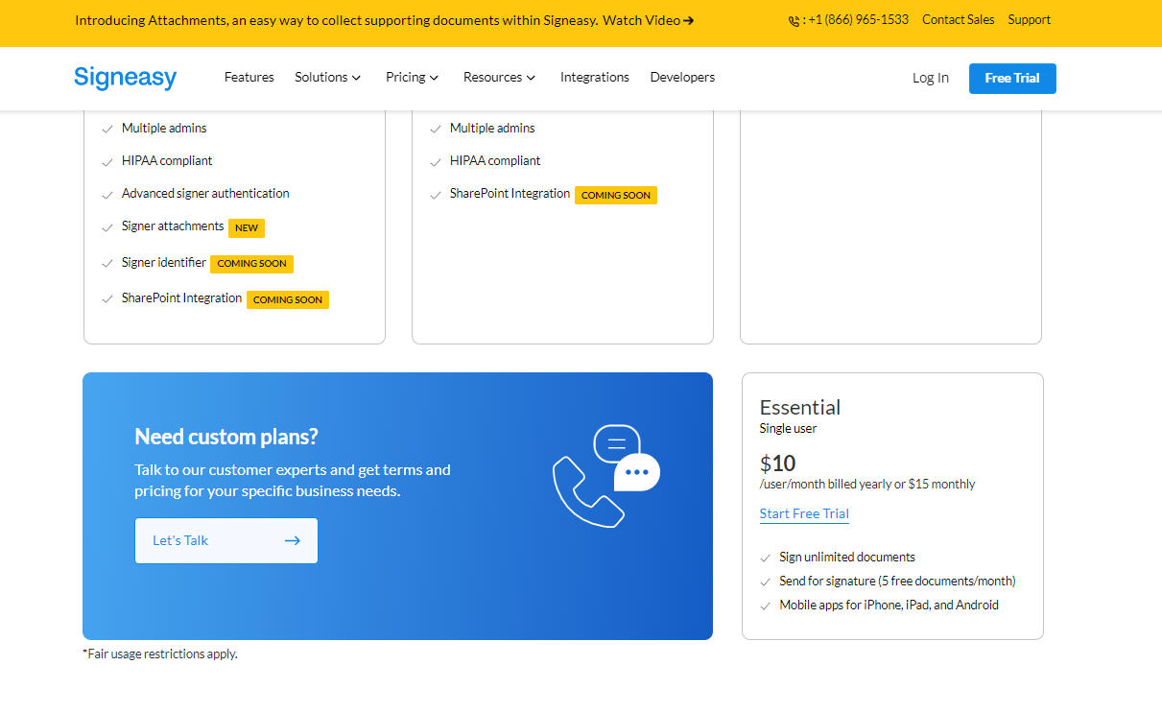Click the arrow inside Let's Talk button
1162x713 pixels.
click(293, 541)
